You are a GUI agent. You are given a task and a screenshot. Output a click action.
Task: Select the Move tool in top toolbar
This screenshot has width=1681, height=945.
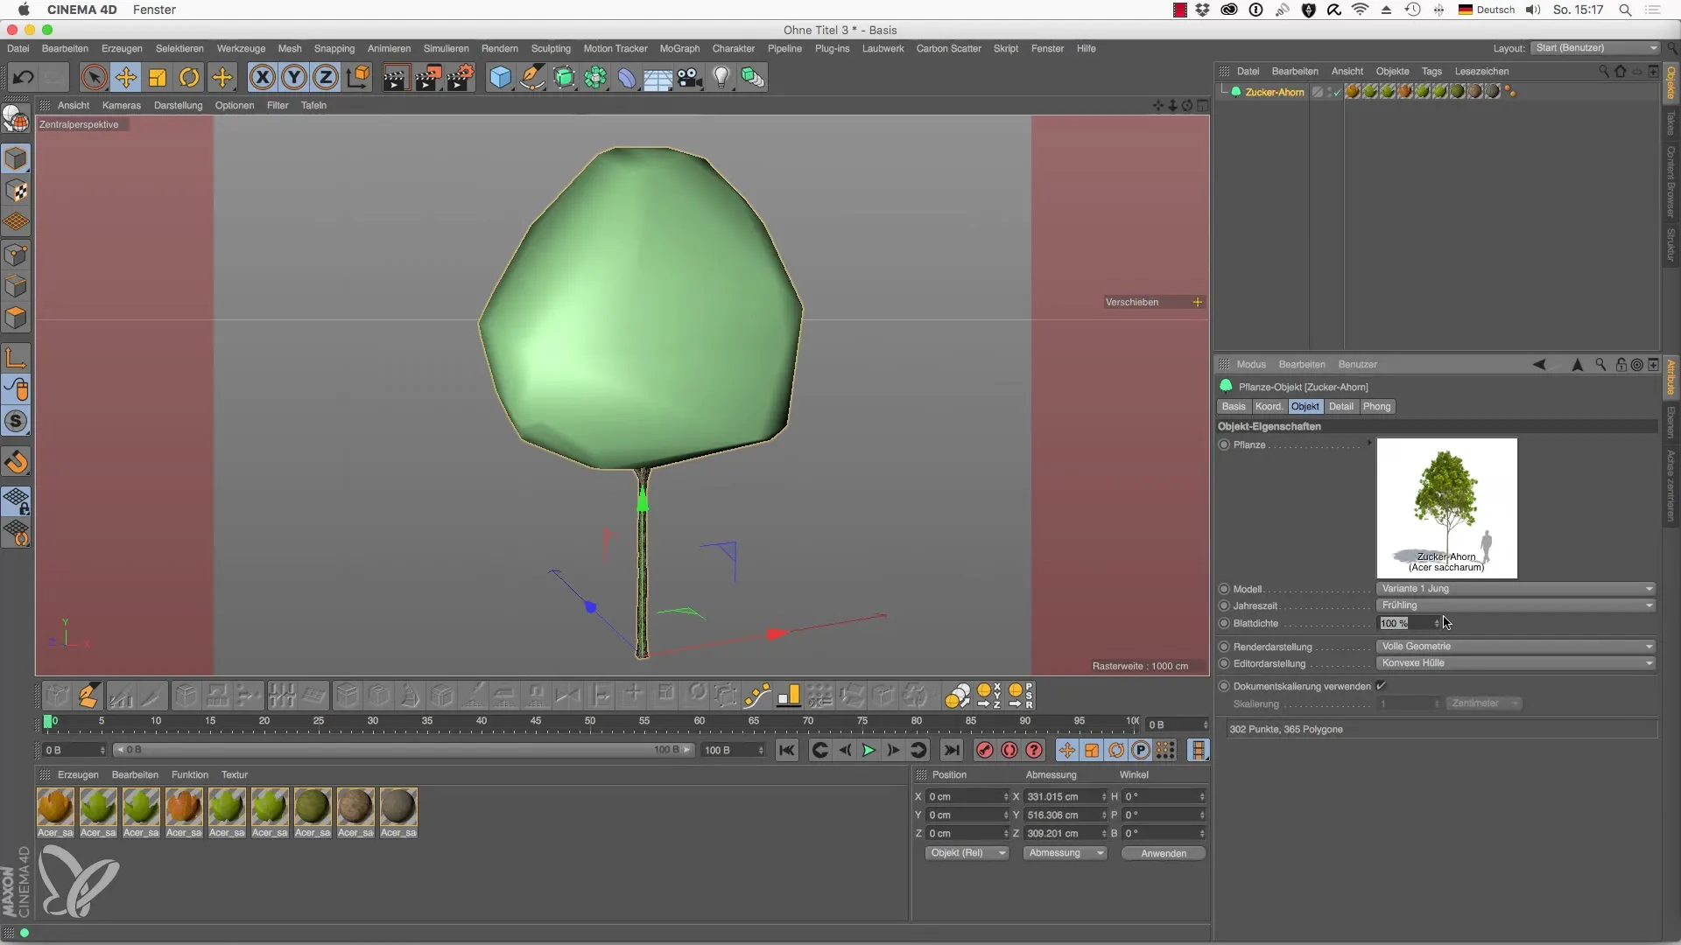126,78
